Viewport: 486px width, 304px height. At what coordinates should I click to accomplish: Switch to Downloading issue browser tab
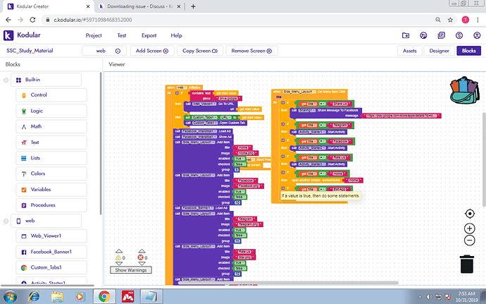pyautogui.click(x=139, y=6)
